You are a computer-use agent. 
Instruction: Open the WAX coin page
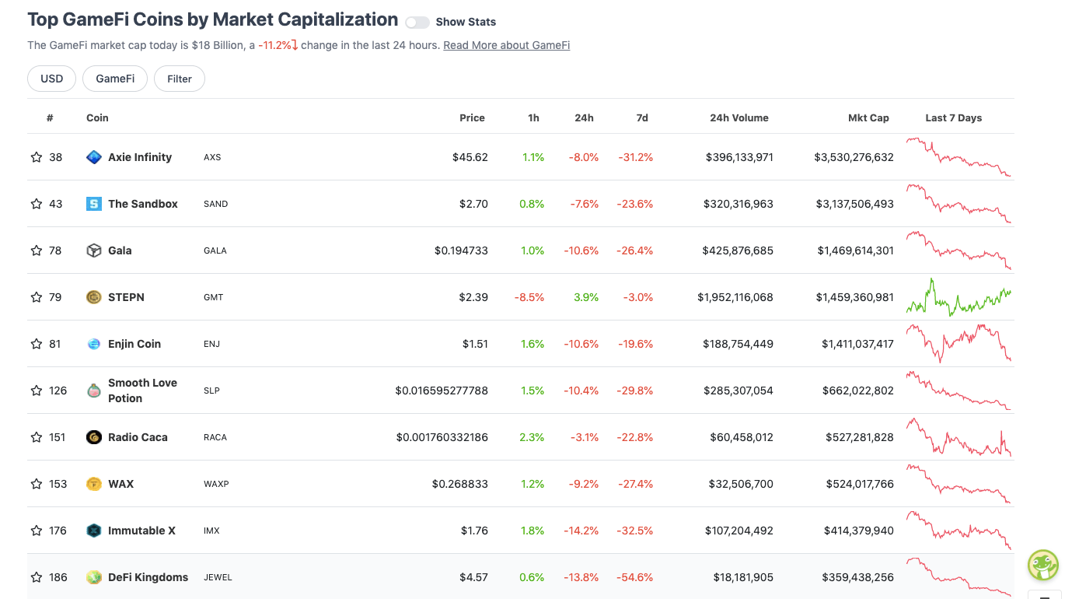(x=120, y=484)
